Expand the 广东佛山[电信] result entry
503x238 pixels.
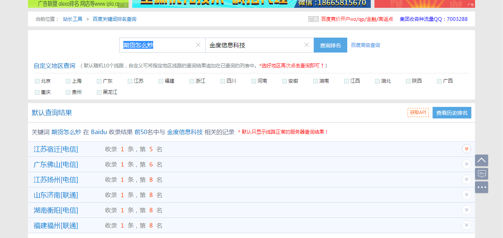tap(466, 164)
